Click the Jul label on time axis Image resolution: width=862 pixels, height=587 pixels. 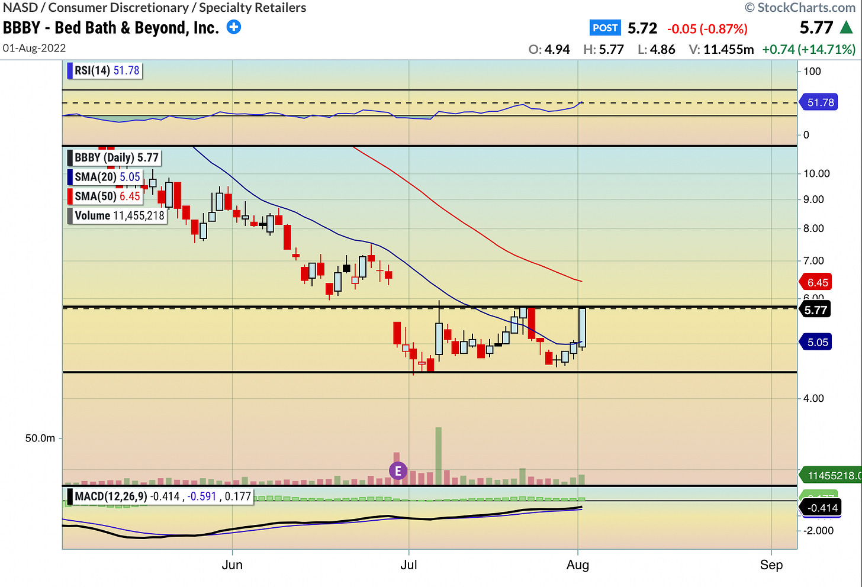tap(409, 565)
